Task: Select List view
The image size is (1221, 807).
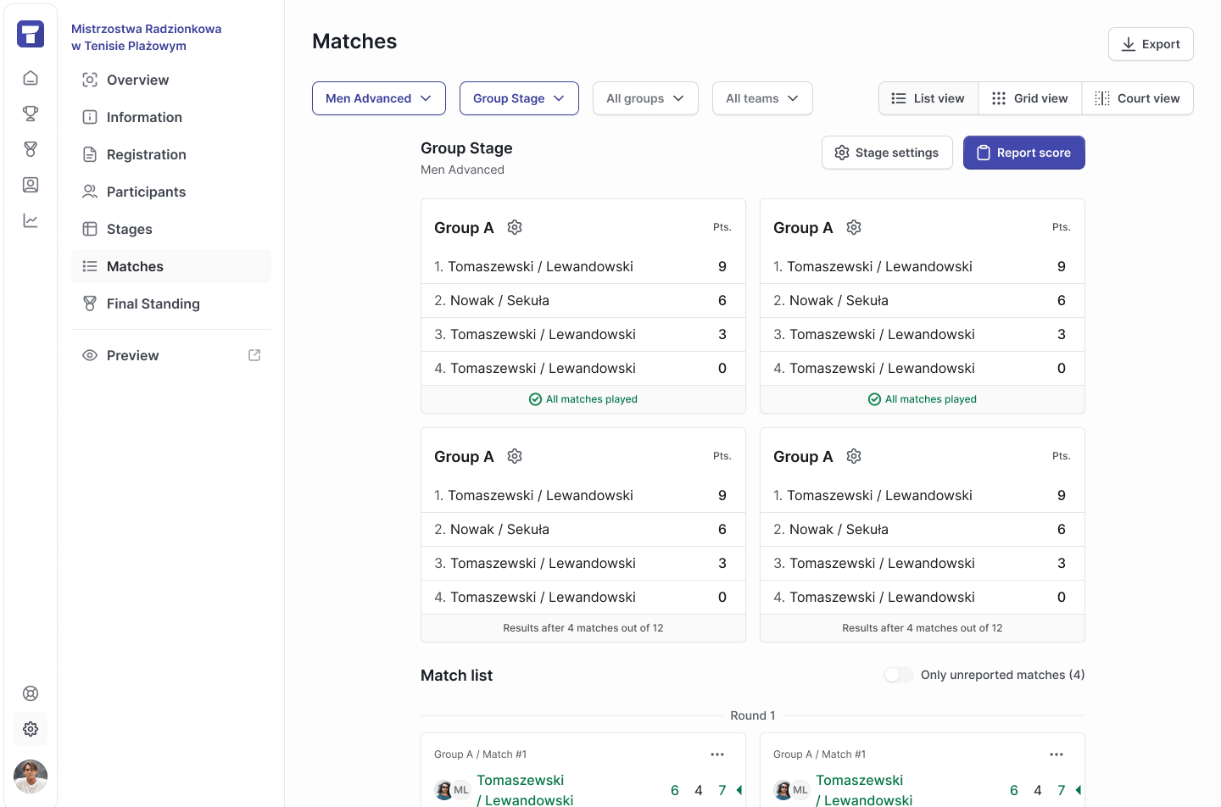Action: 928,98
